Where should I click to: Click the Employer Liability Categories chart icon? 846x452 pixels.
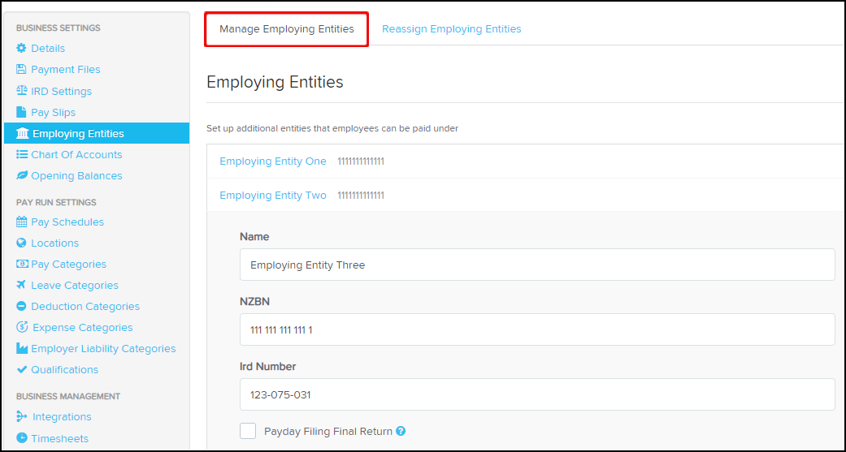(22, 349)
